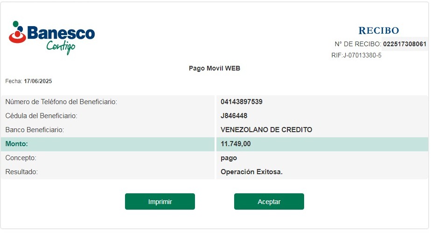The width and height of the screenshot is (431, 233).
Task: Click the Número de Teléfono del Beneficiario label
Action: (61, 102)
